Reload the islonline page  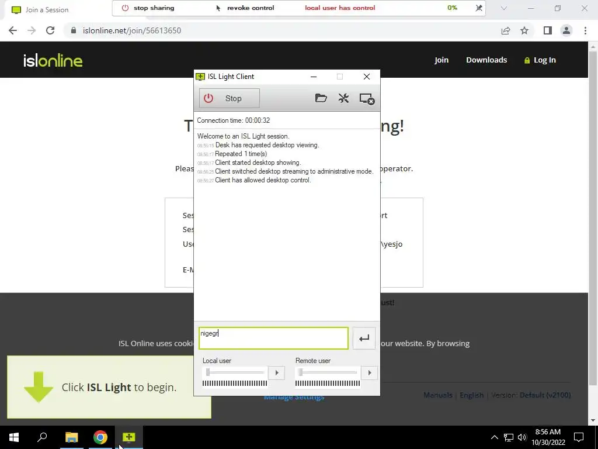[x=50, y=30]
